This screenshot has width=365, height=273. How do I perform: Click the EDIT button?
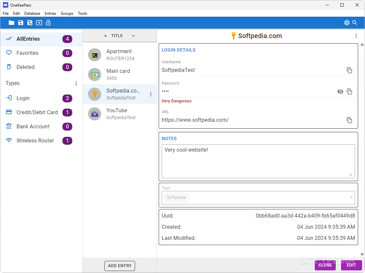(351, 265)
